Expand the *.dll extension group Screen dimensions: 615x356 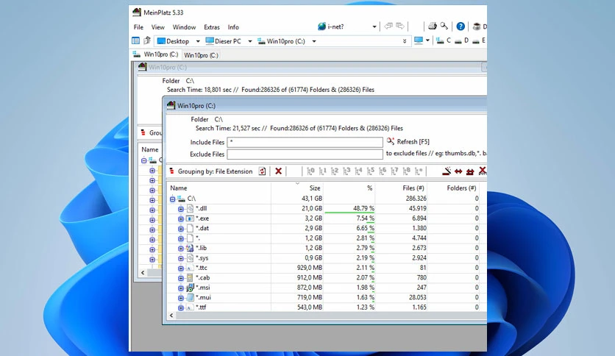point(181,209)
